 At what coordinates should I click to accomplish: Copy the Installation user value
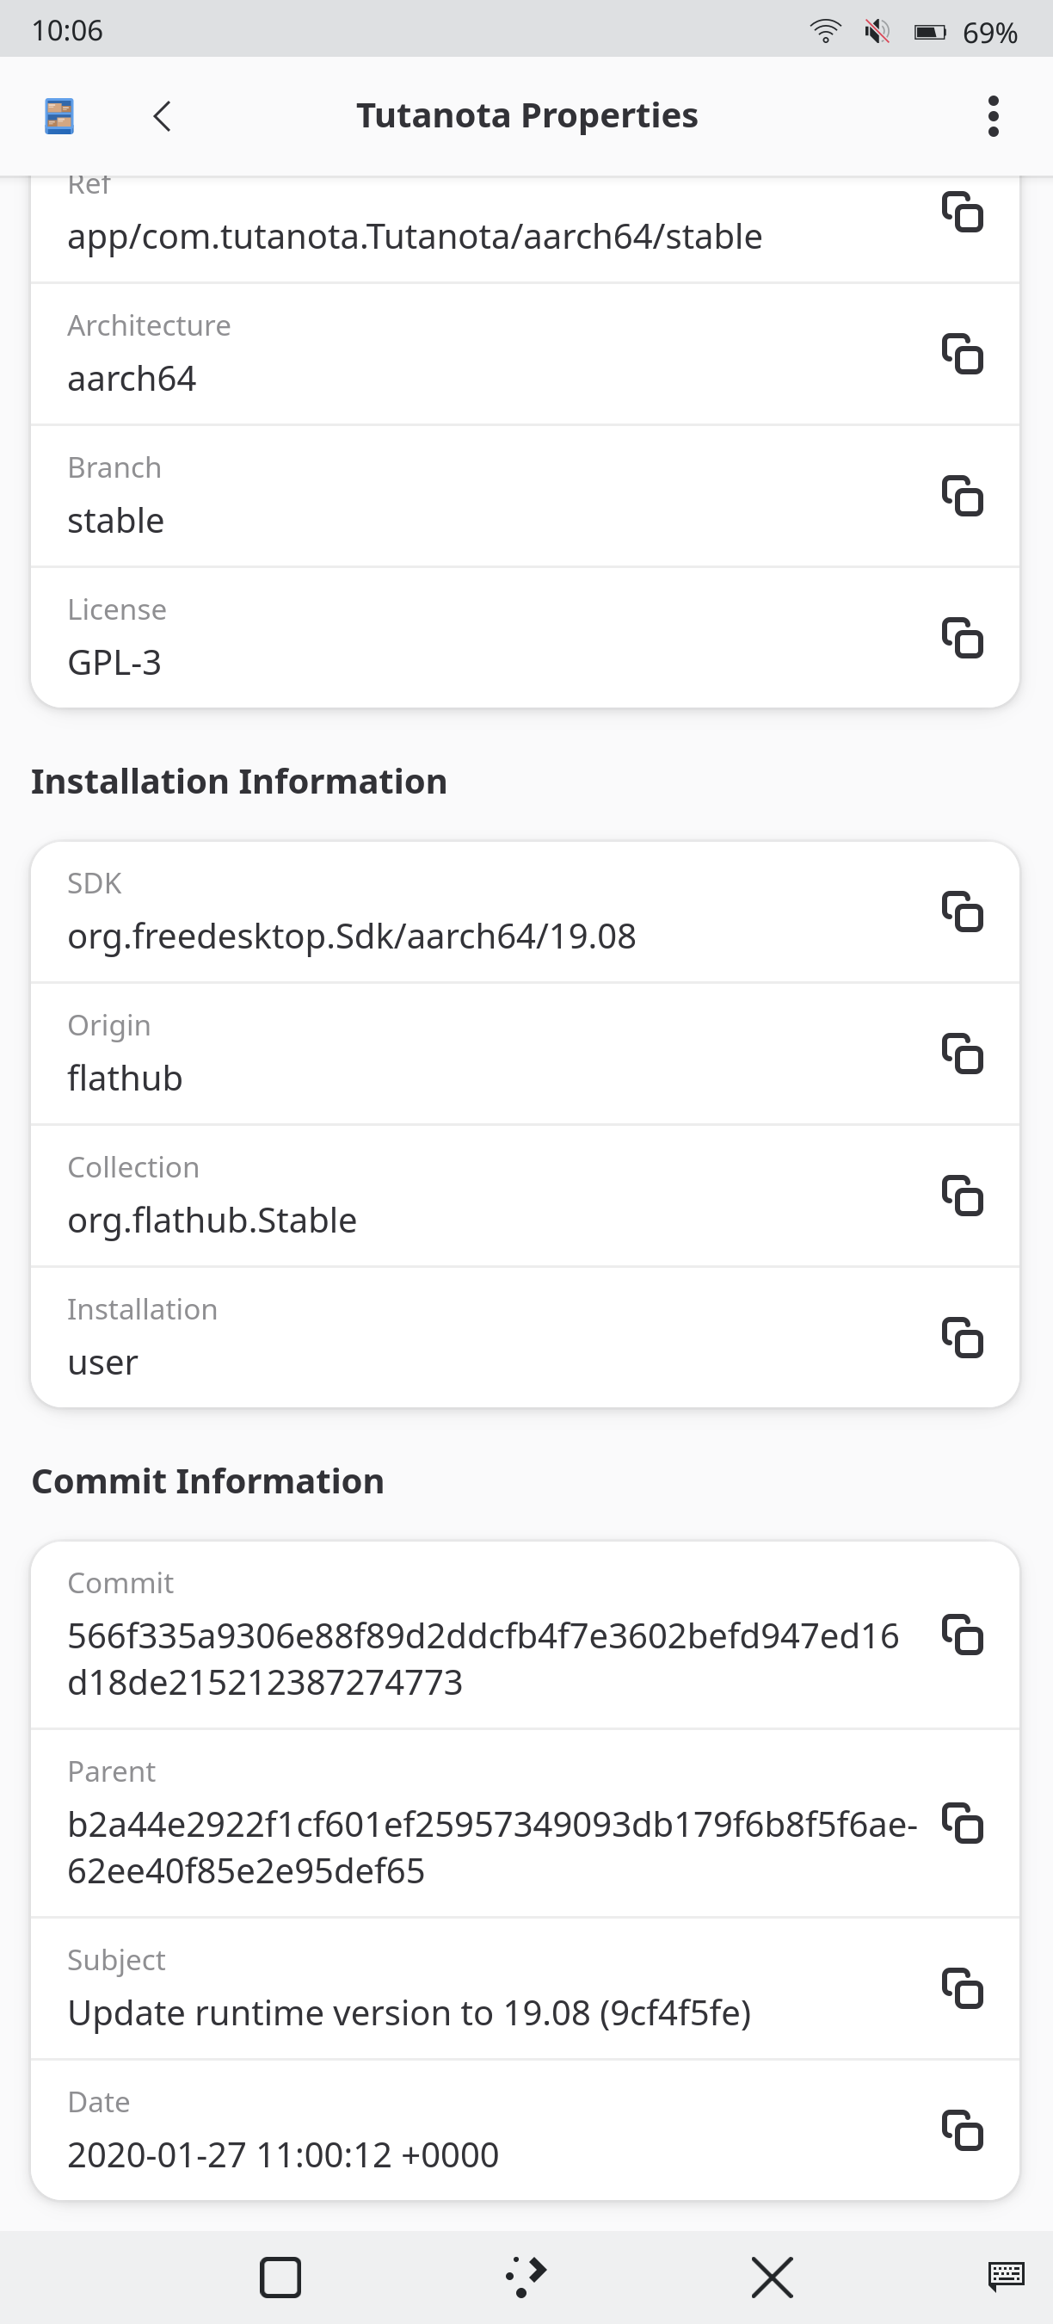(962, 1338)
